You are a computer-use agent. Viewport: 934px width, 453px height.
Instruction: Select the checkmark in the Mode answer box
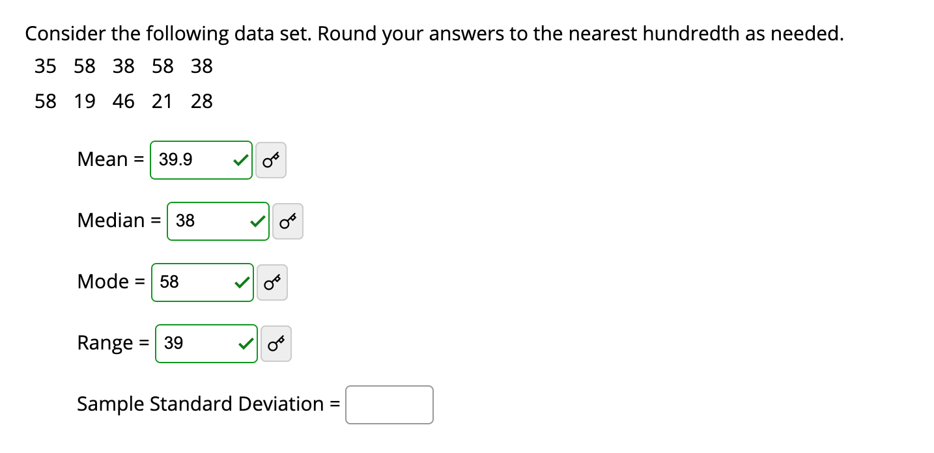[241, 282]
